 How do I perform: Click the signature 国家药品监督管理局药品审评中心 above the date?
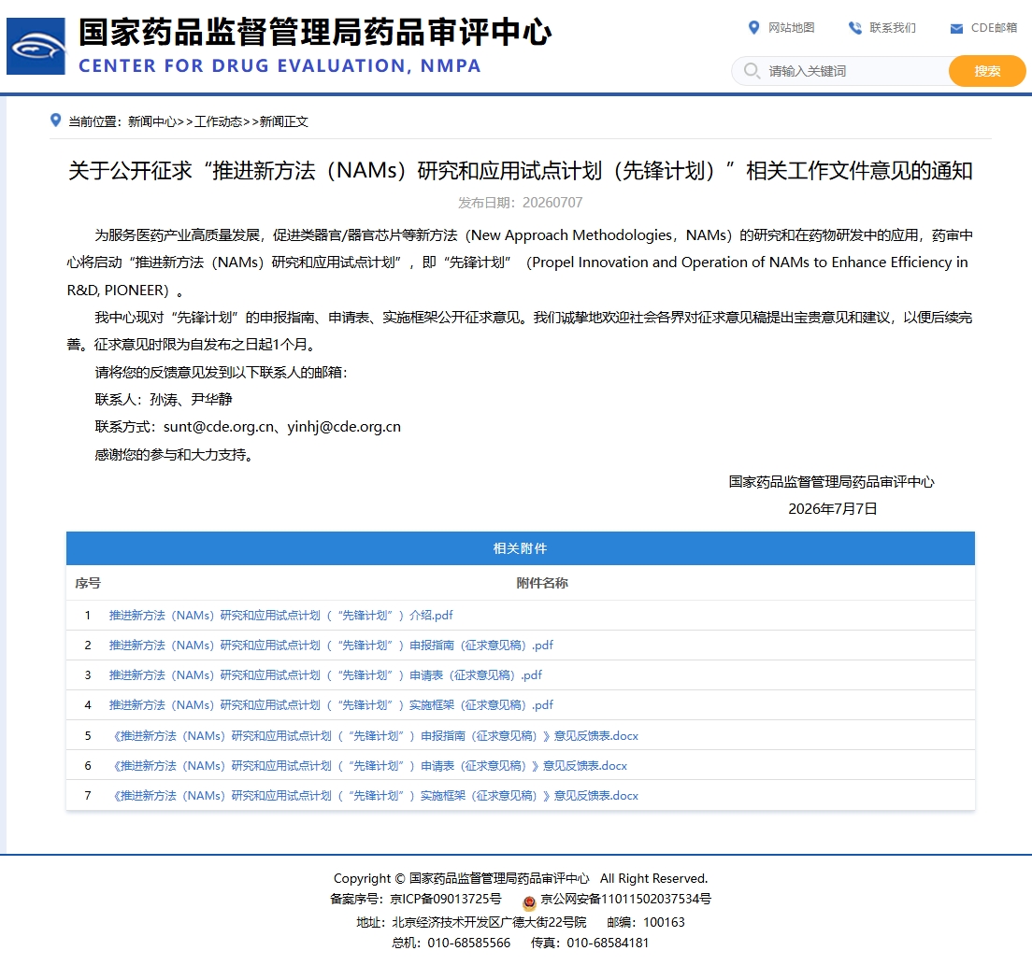(831, 481)
